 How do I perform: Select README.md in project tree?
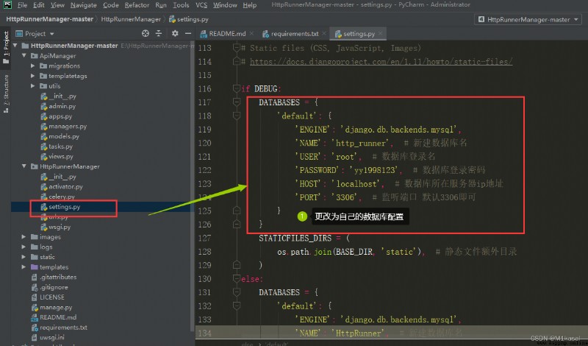click(54, 317)
